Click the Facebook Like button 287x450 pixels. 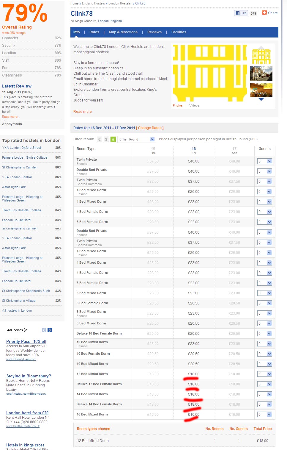click(241, 13)
